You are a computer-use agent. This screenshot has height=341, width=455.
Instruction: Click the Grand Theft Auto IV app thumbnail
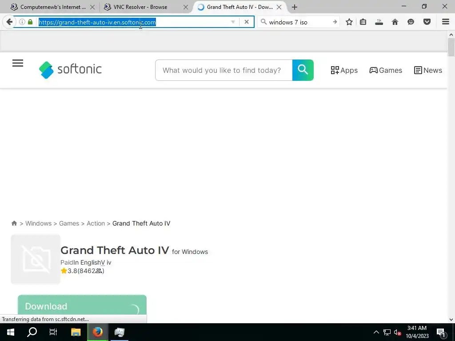coord(36,259)
